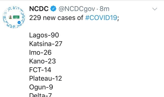Click the partially visible Delta-7 line
The image size is (164, 97).
tap(40, 95)
